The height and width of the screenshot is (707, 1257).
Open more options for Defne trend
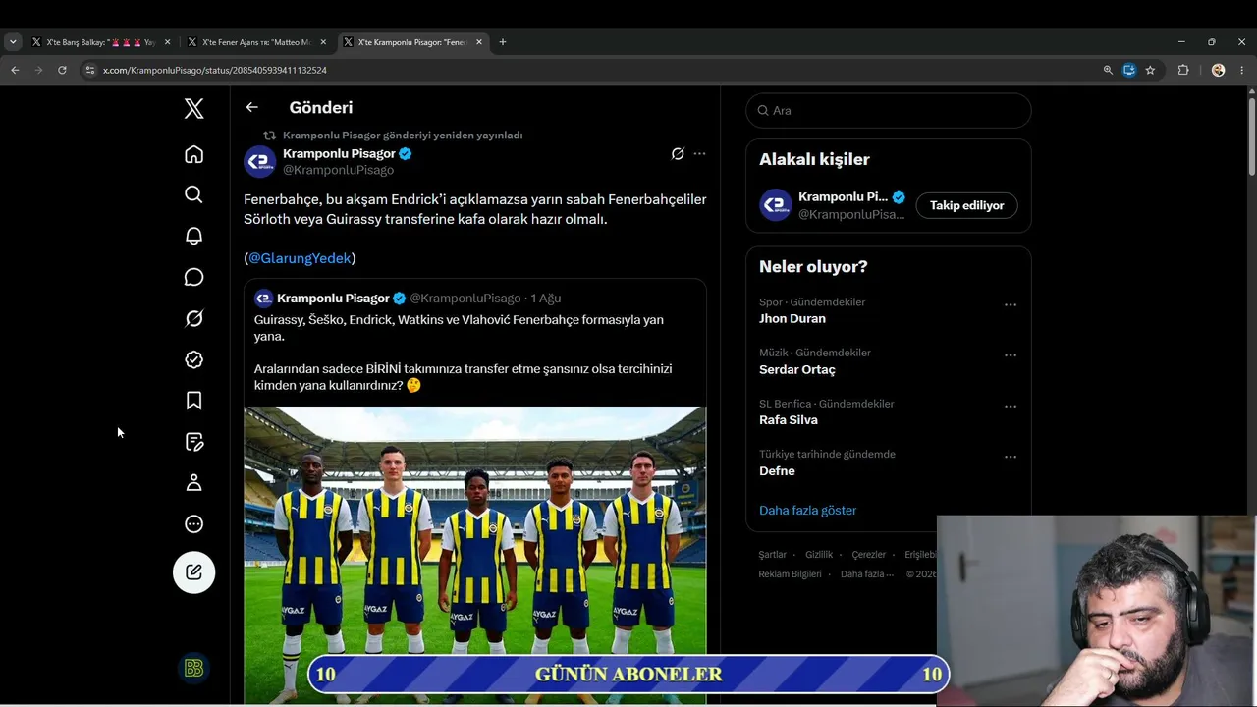(x=1011, y=458)
